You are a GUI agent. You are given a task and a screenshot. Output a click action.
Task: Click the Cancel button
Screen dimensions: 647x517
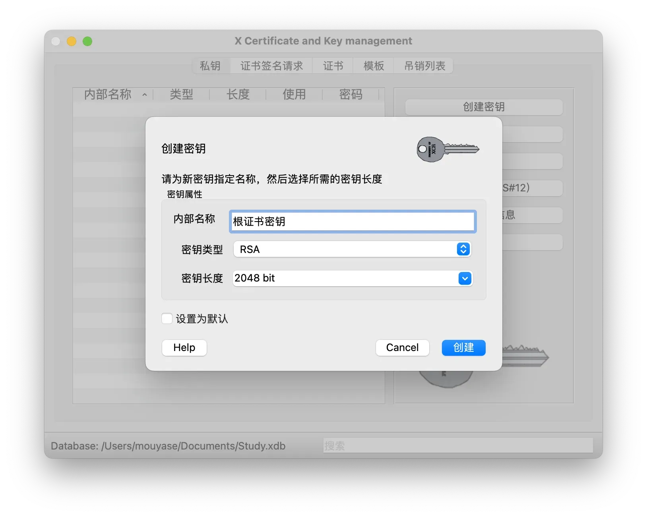(402, 348)
